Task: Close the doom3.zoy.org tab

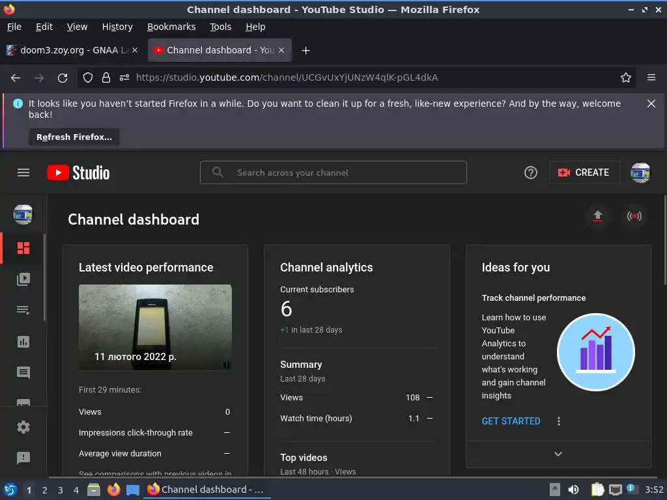Action: [135, 50]
